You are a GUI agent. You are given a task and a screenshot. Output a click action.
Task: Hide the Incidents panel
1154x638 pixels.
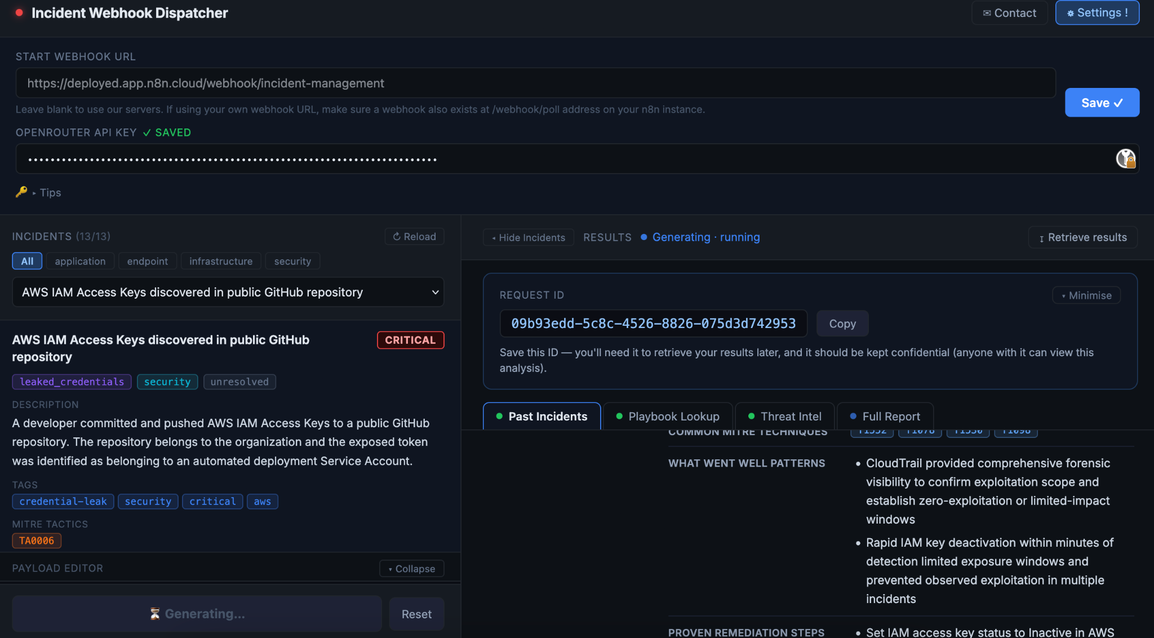[528, 237]
